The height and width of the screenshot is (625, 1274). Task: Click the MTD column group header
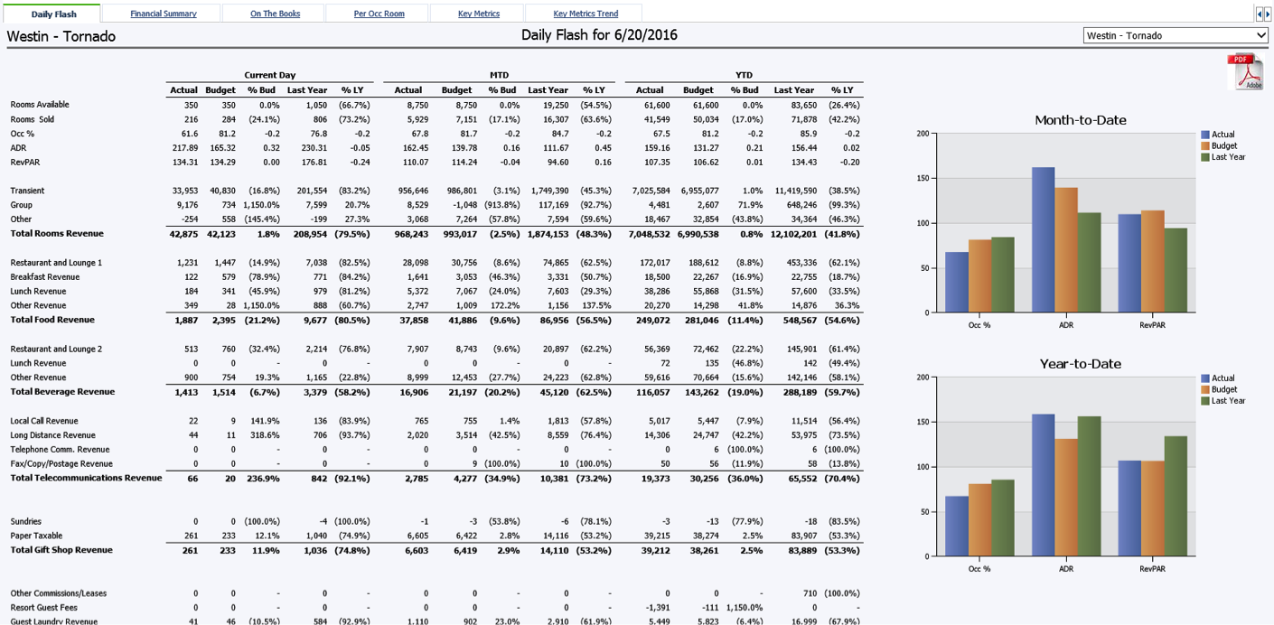point(499,75)
